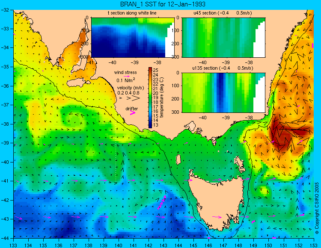Click the Tasmania landmass on the map
The width and height of the screenshot is (321, 248).
click(x=216, y=202)
